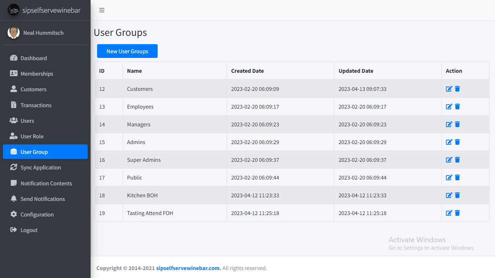Navigate to Transactions section
The height and width of the screenshot is (278, 495).
(x=36, y=105)
